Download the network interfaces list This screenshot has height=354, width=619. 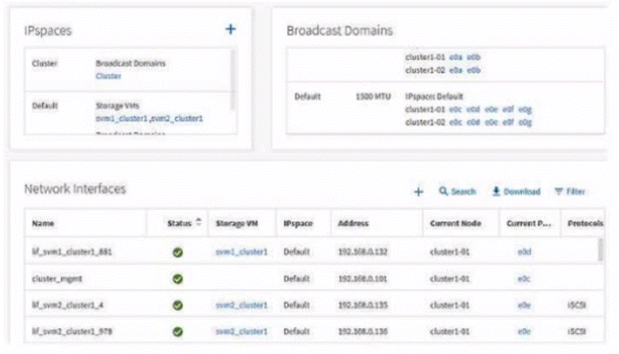point(515,192)
